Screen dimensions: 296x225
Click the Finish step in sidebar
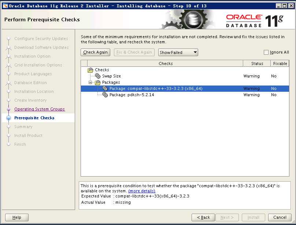[20, 144]
